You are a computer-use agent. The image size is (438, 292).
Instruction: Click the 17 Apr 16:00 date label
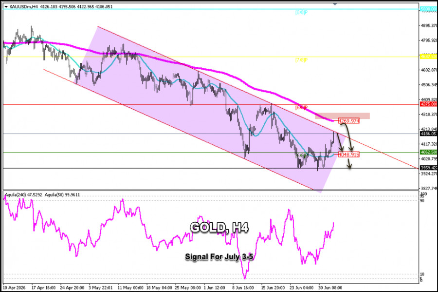44,288
